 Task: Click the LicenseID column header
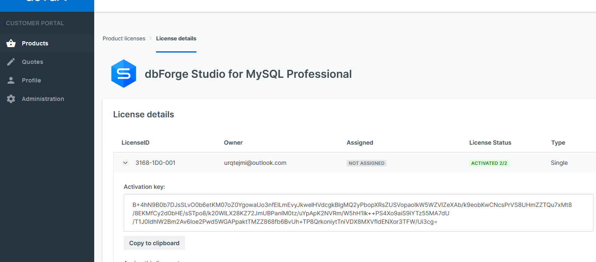coord(135,143)
